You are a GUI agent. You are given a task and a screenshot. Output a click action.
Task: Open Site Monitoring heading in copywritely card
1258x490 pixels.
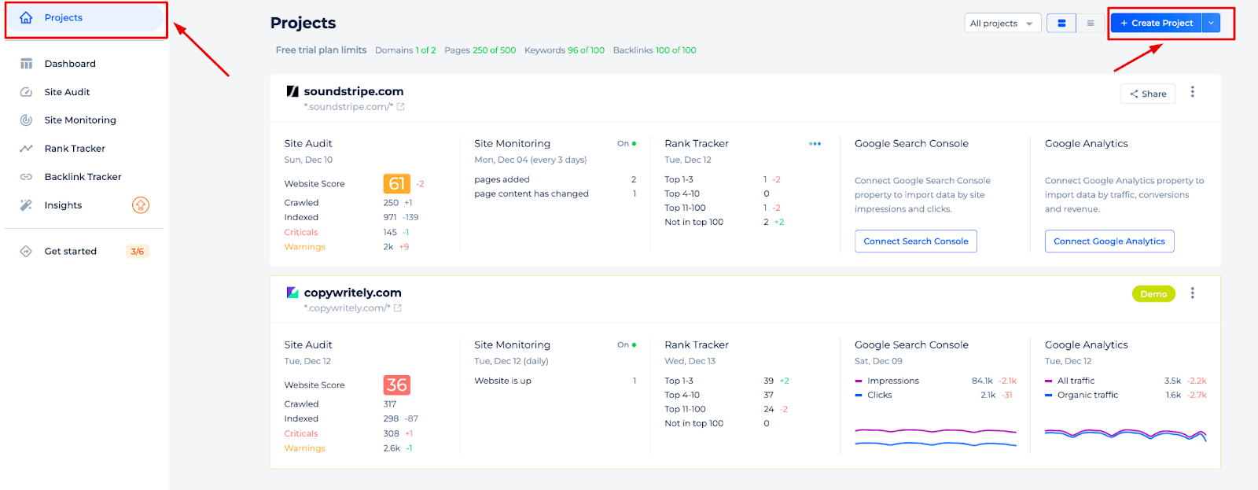512,345
